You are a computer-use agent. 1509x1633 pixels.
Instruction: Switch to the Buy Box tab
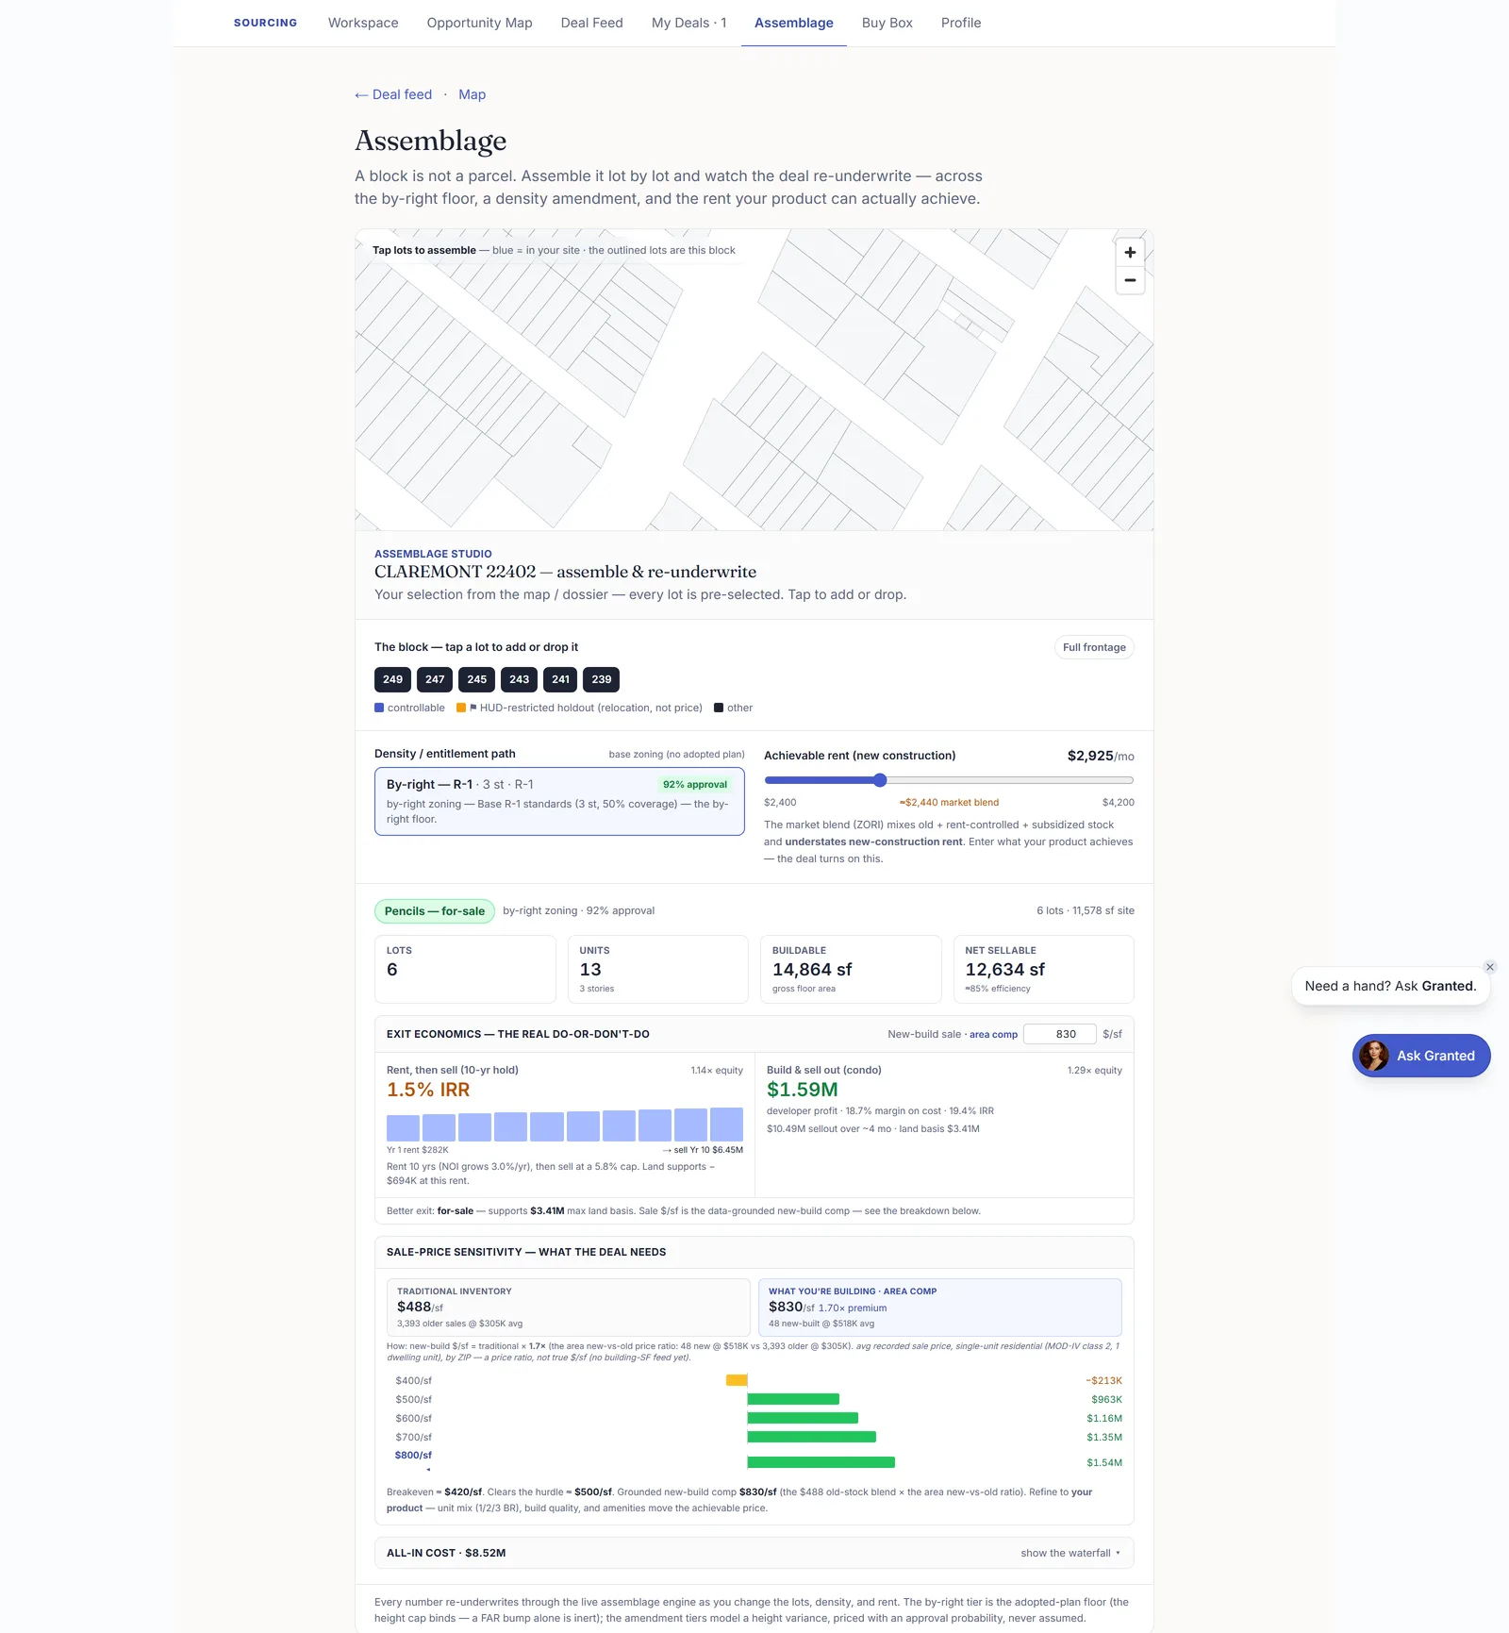[887, 23]
